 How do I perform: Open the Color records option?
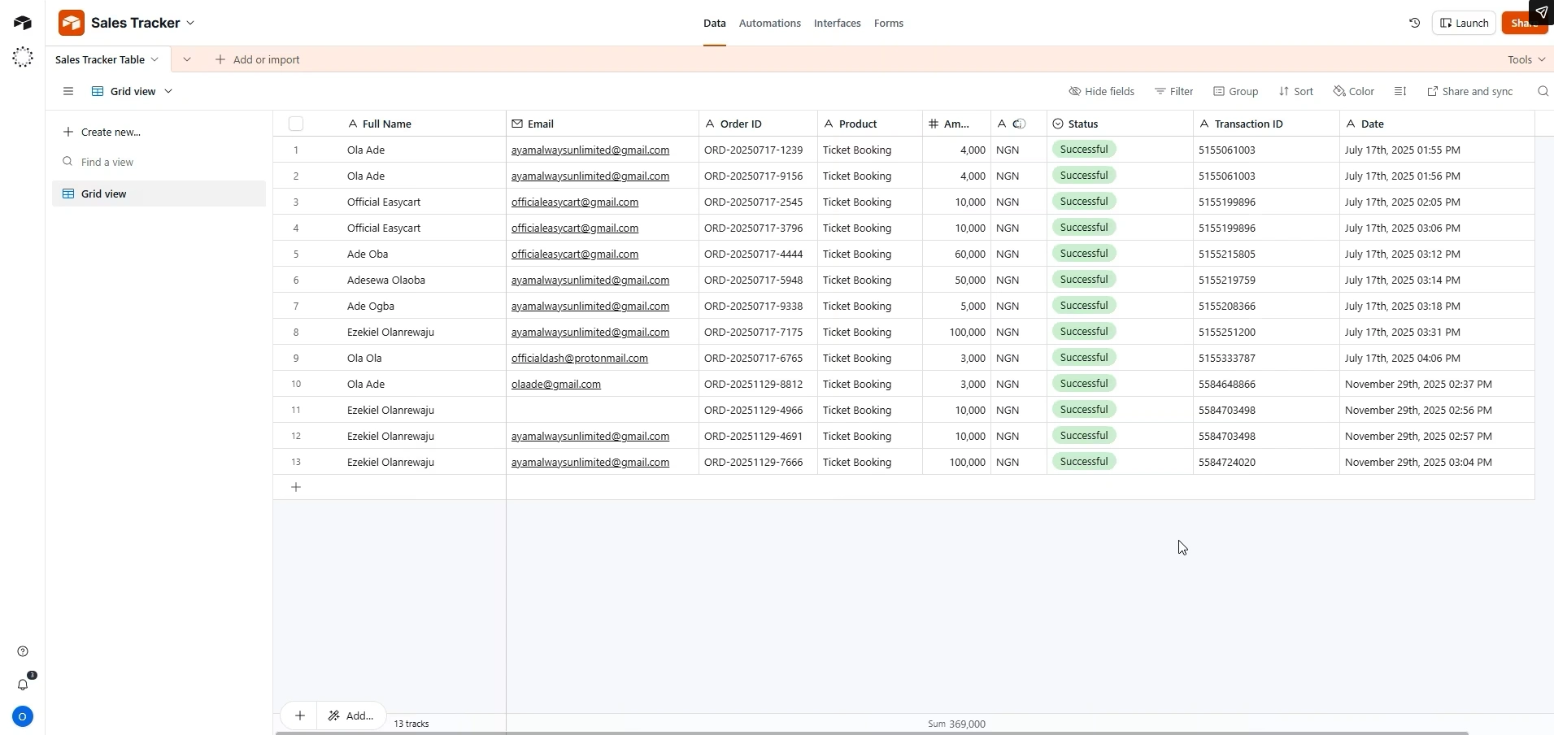point(1354,92)
